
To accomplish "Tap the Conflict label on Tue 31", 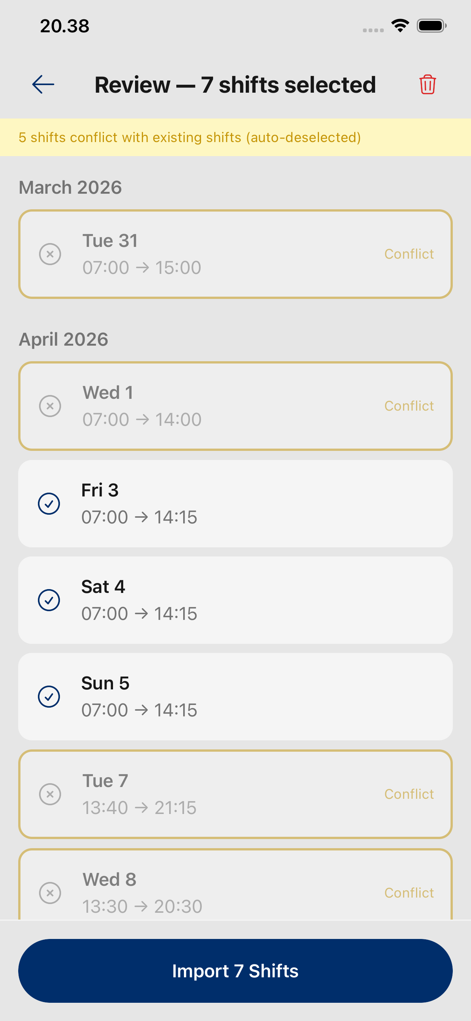I will [x=409, y=254].
